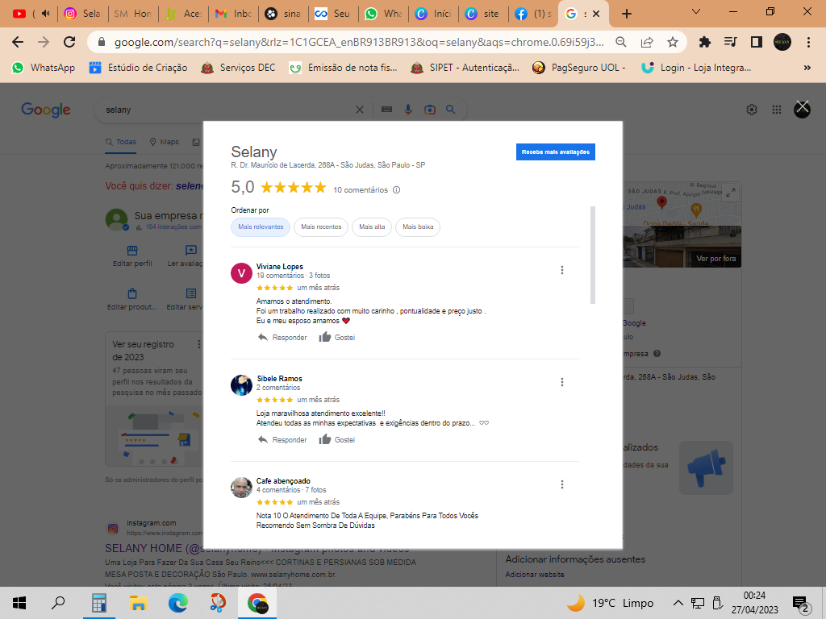Reply to the Viviane Lopes review
826x619 pixels.
pyautogui.click(x=282, y=338)
